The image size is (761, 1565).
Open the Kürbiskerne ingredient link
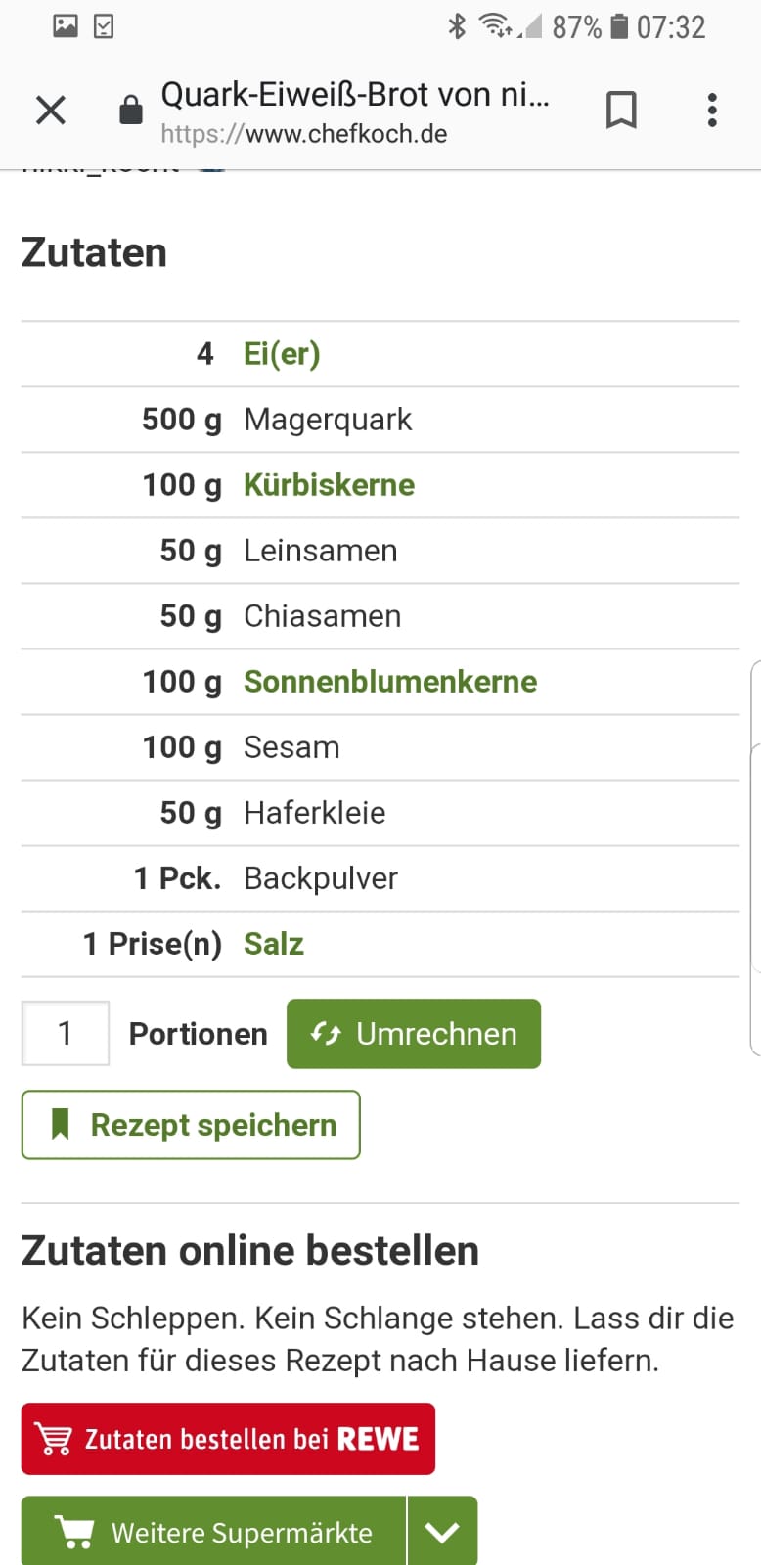pyautogui.click(x=329, y=485)
